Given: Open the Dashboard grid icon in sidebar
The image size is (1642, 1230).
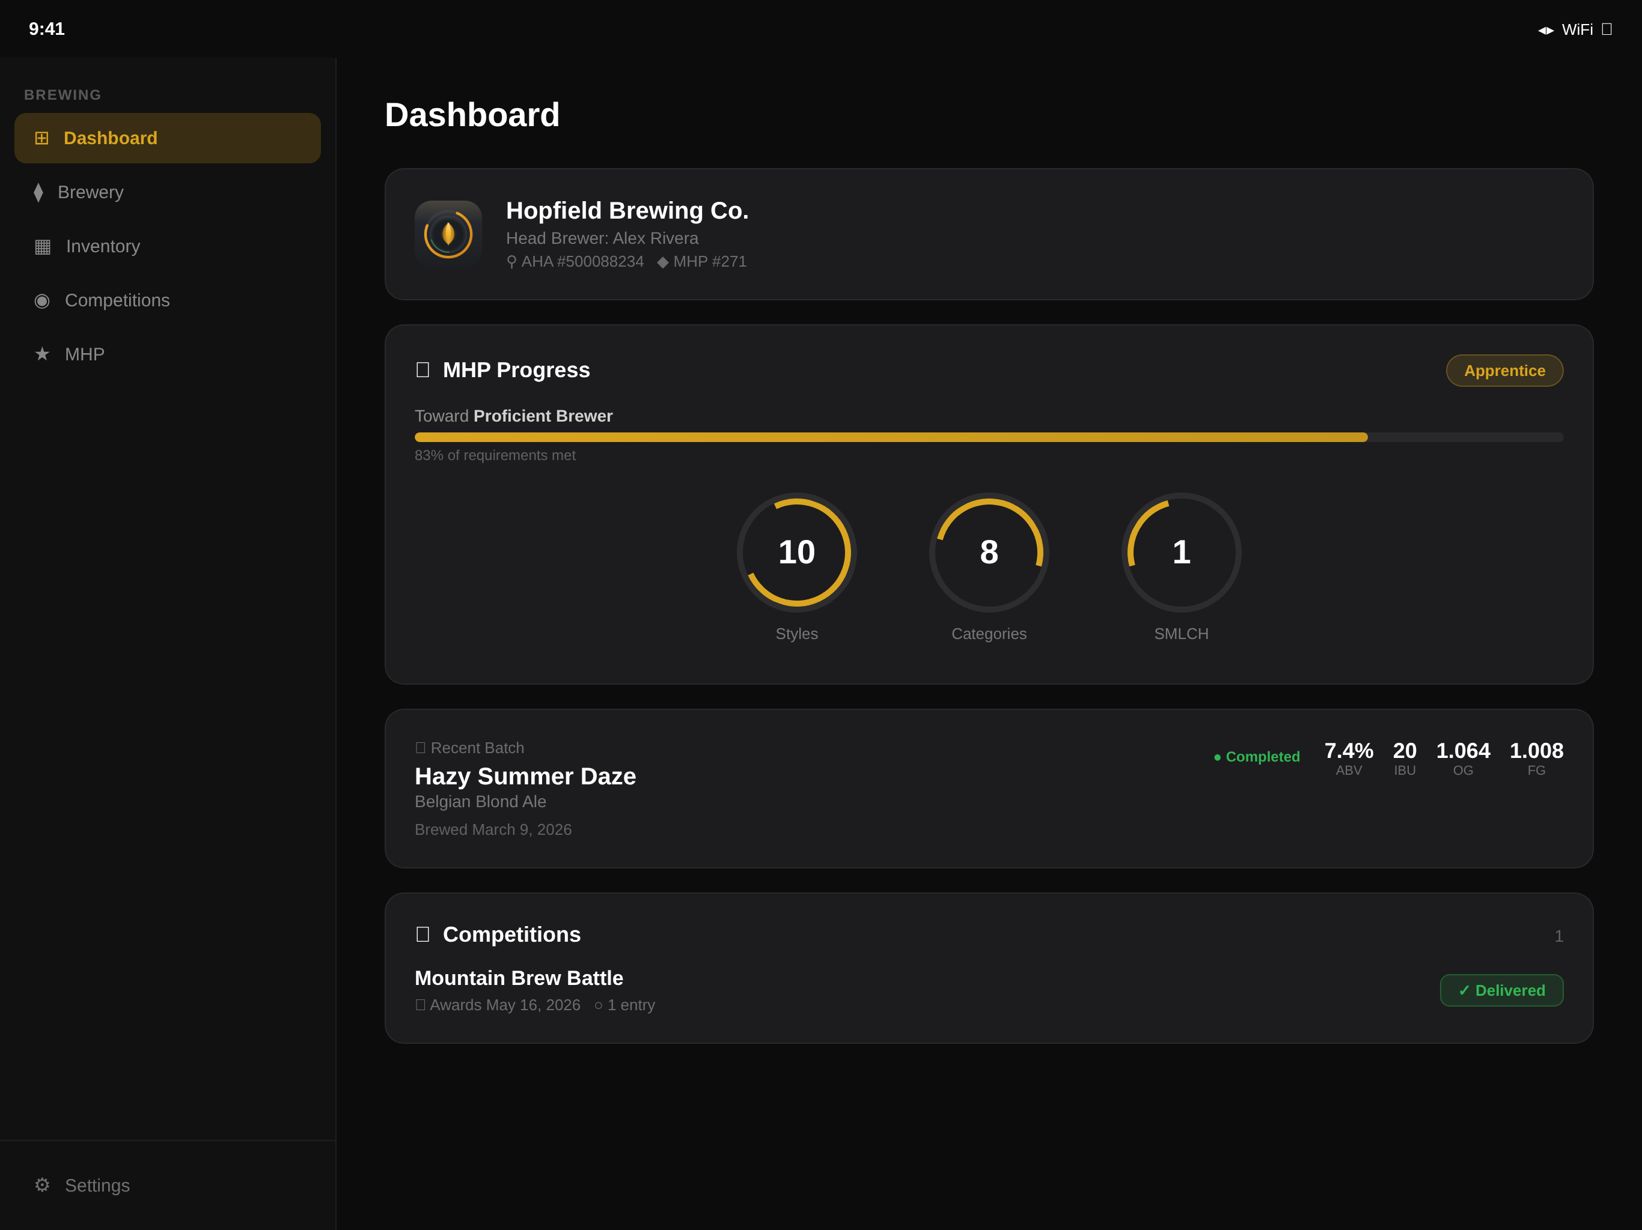Looking at the screenshot, I should (42, 138).
